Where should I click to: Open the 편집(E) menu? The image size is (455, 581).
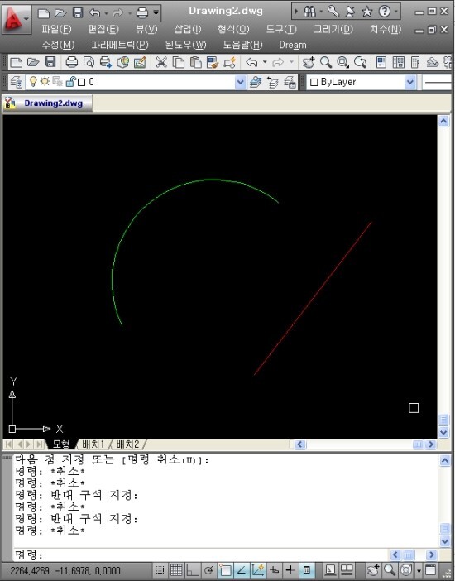(x=103, y=29)
